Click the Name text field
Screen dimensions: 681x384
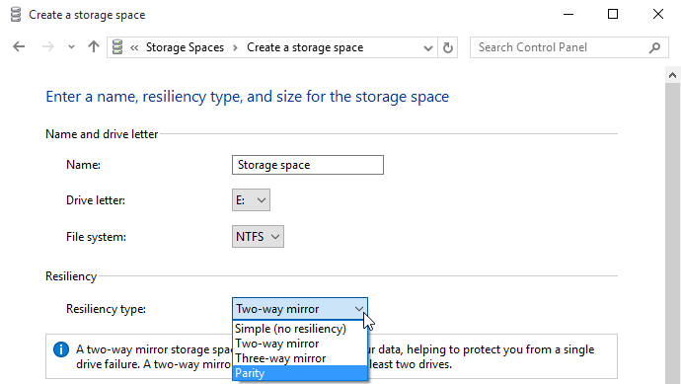pos(308,165)
